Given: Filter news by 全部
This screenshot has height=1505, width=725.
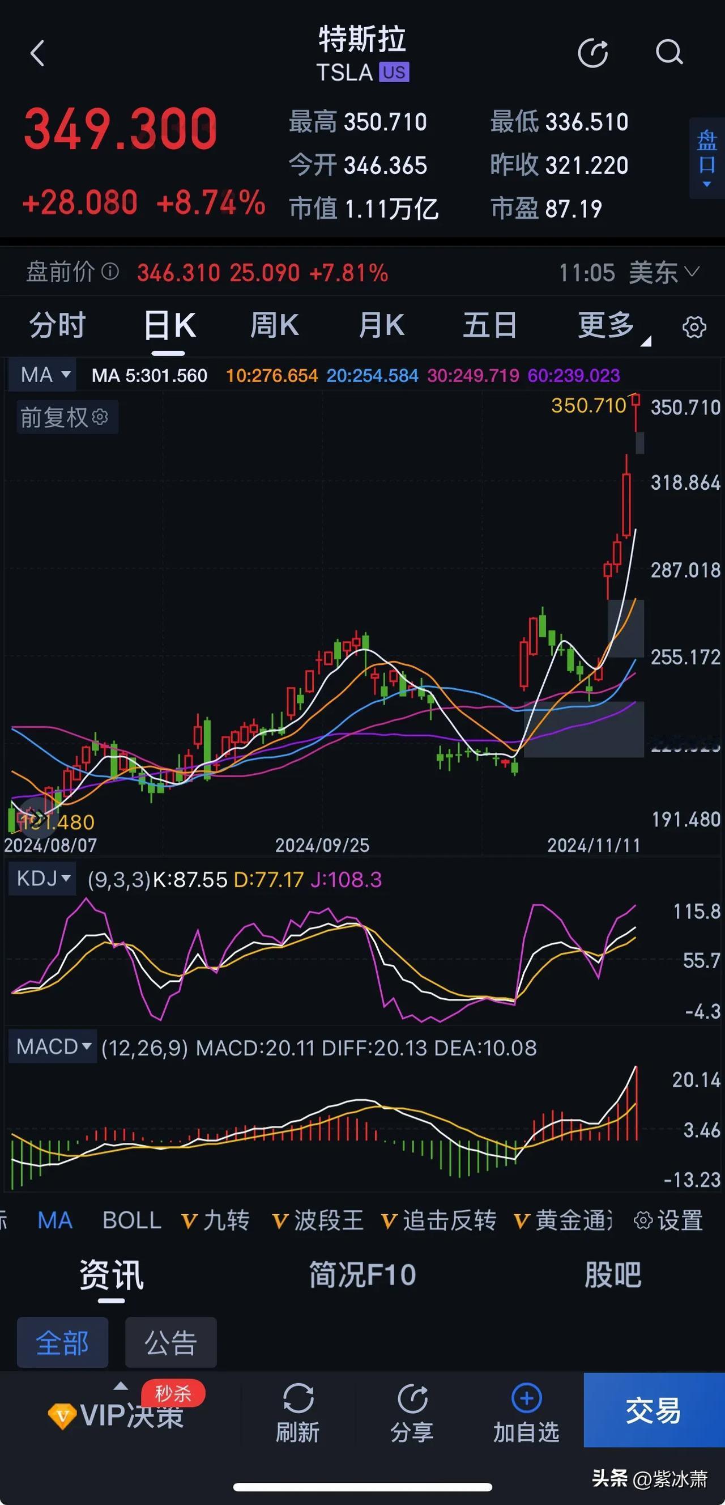Looking at the screenshot, I should 62,1342.
